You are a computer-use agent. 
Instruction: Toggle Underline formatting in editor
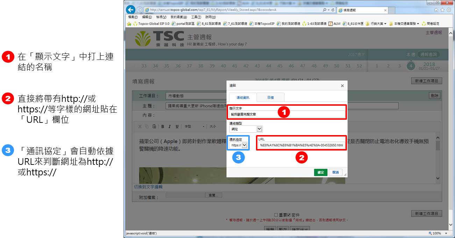click(177, 126)
